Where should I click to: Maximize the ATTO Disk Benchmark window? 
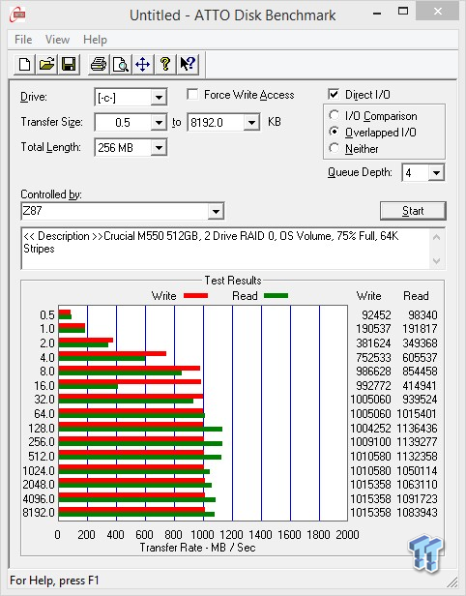click(403, 12)
